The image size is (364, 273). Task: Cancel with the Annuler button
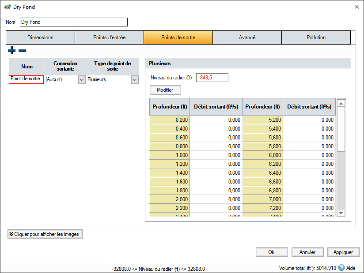pos(307,252)
